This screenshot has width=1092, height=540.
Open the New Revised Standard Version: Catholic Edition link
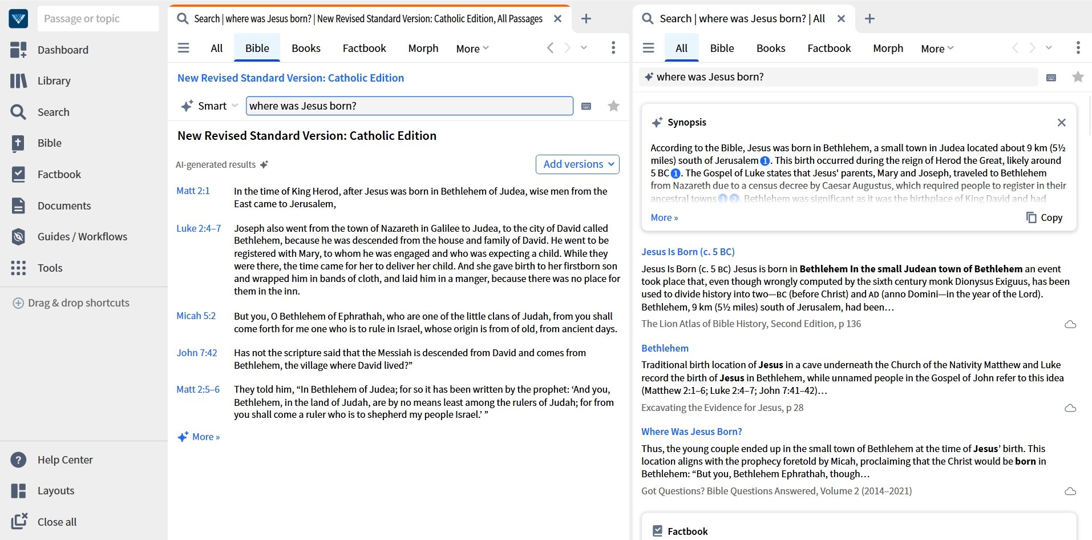[290, 78]
